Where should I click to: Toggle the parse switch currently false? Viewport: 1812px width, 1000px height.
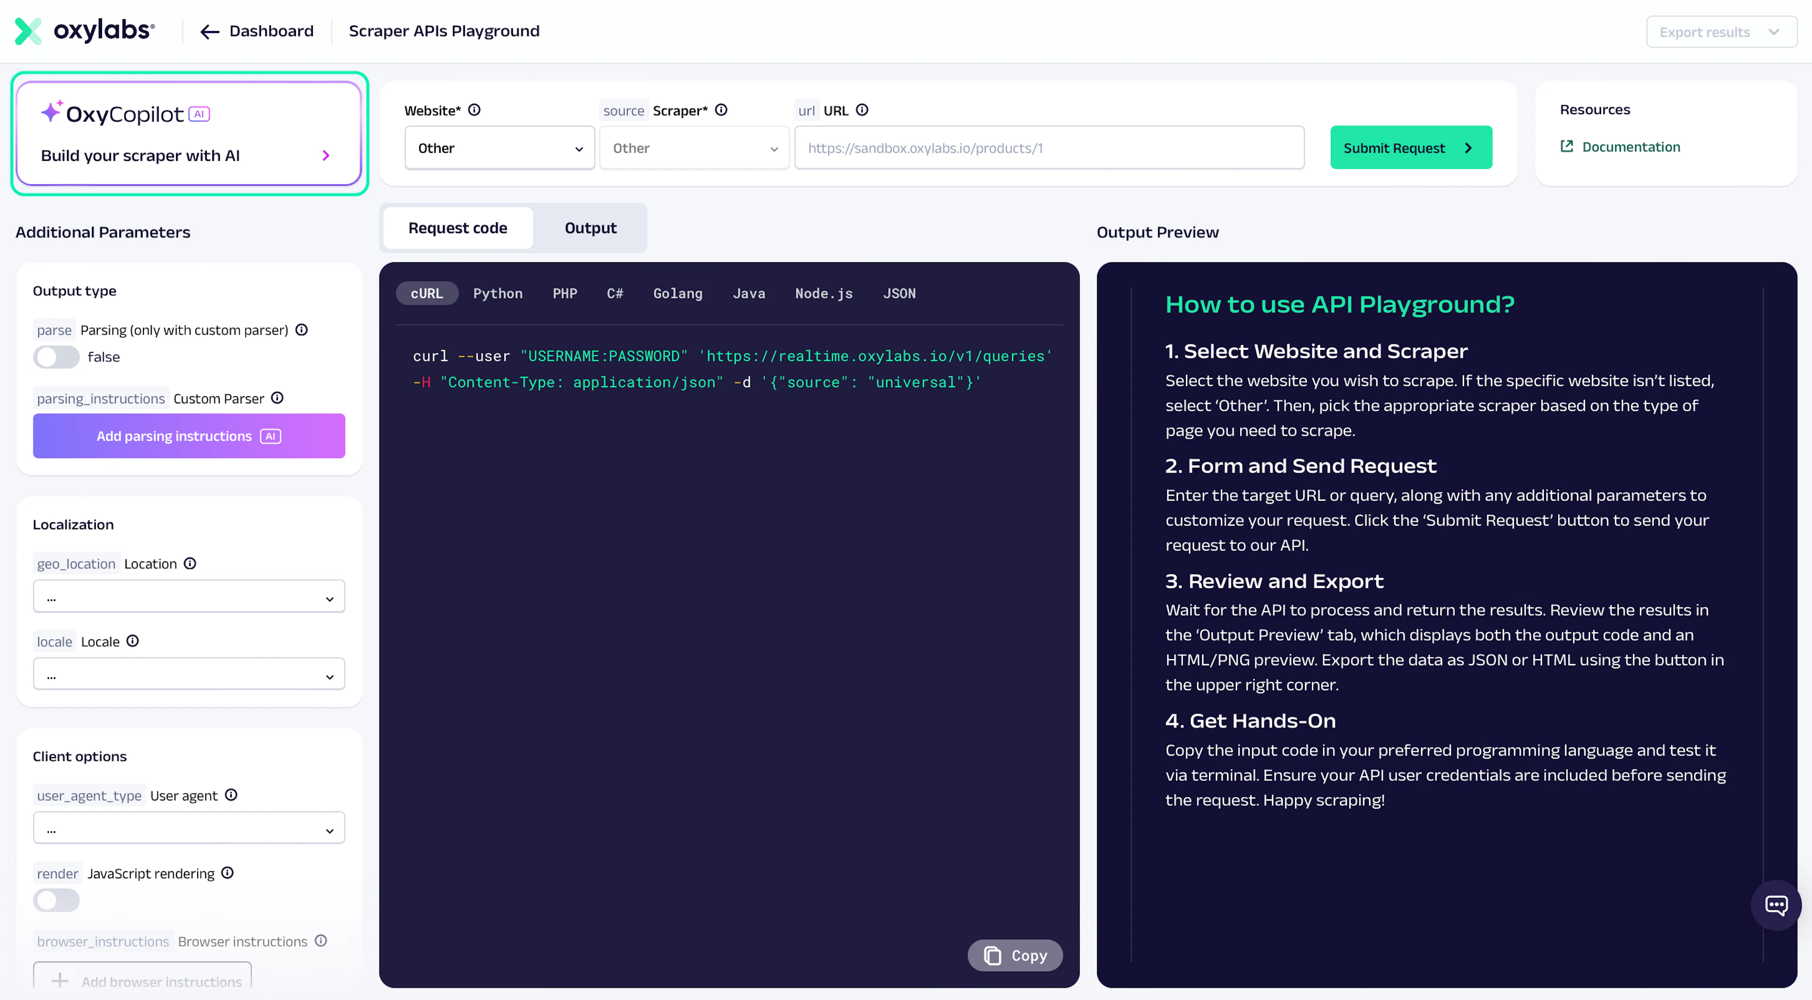point(56,357)
